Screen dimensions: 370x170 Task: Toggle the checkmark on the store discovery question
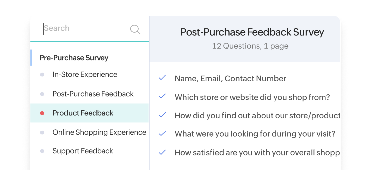[x=162, y=115]
